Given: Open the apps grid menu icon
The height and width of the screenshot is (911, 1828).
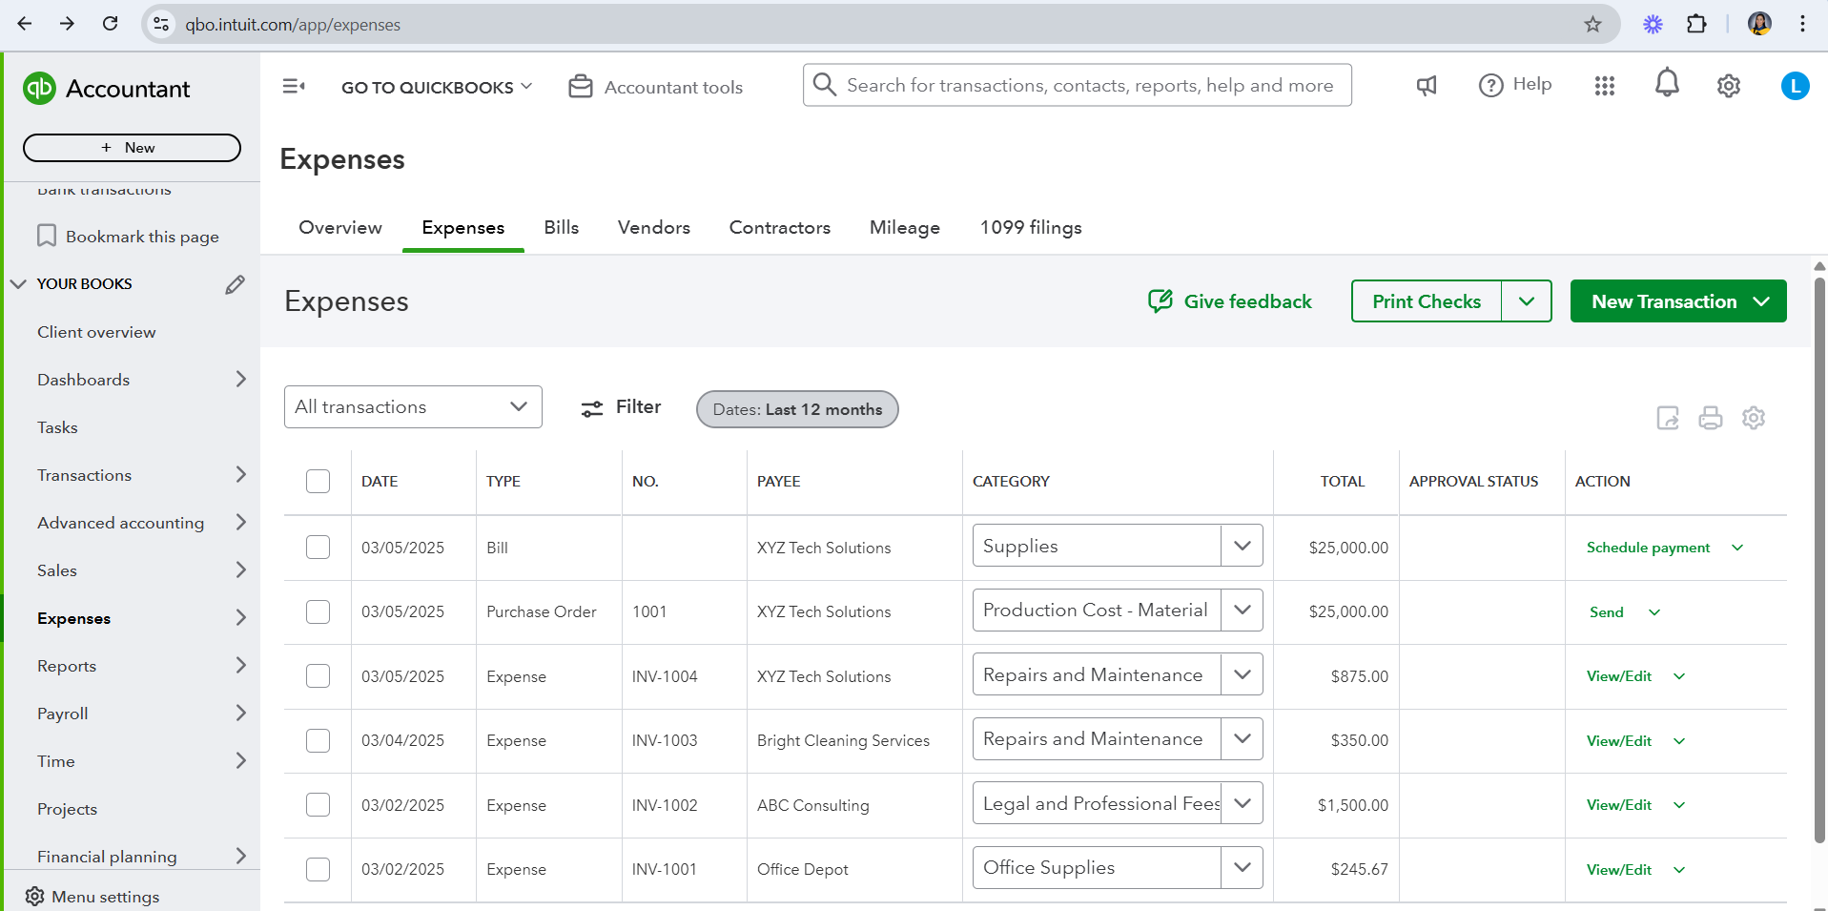Looking at the screenshot, I should [x=1604, y=86].
